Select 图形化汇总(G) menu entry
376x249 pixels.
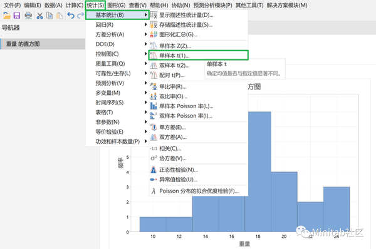[199, 34]
